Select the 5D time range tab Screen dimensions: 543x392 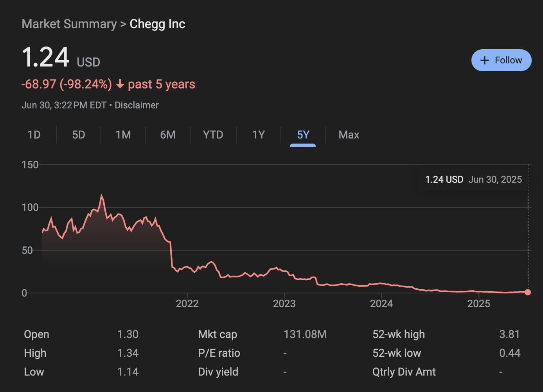(79, 135)
